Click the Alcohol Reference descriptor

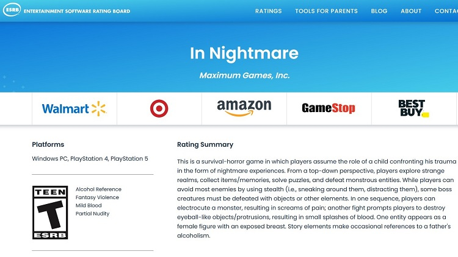(x=98, y=189)
